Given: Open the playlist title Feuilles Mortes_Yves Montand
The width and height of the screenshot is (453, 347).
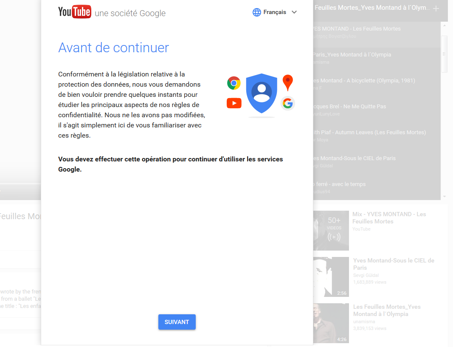Looking at the screenshot, I should click(371, 8).
